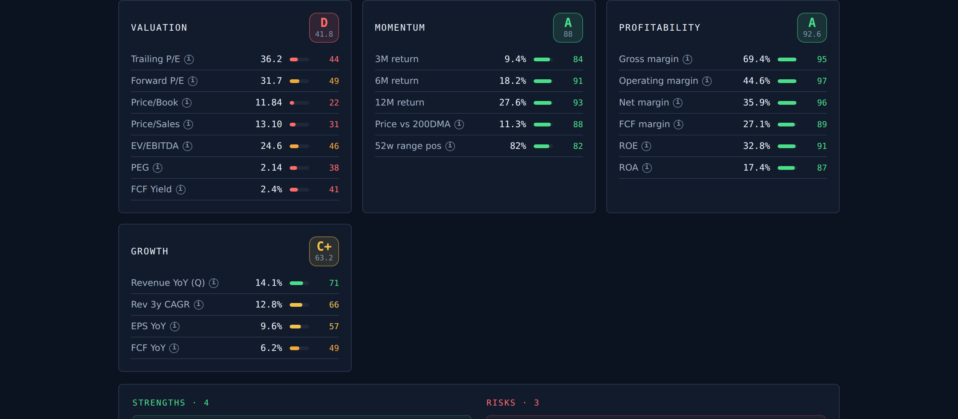Image resolution: width=958 pixels, height=419 pixels.
Task: Open the Risks section header
Action: point(513,403)
